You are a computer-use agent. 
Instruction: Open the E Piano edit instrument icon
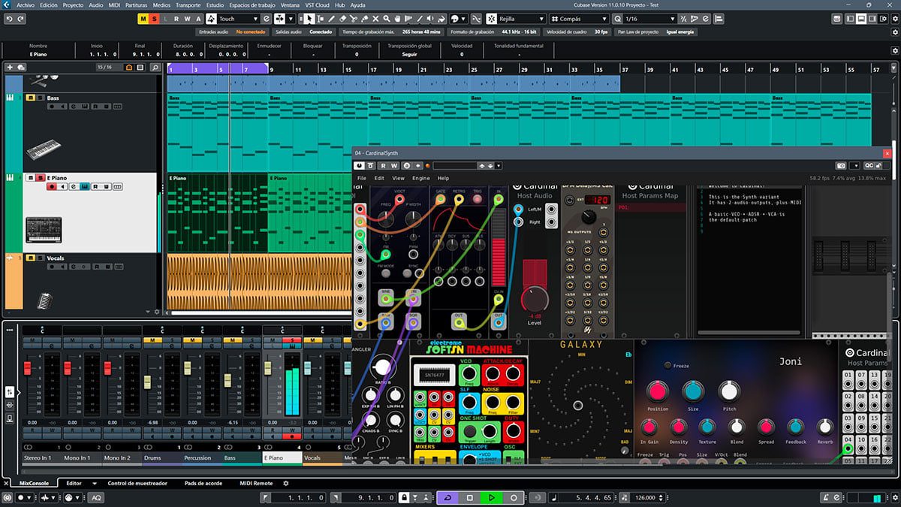[74, 186]
